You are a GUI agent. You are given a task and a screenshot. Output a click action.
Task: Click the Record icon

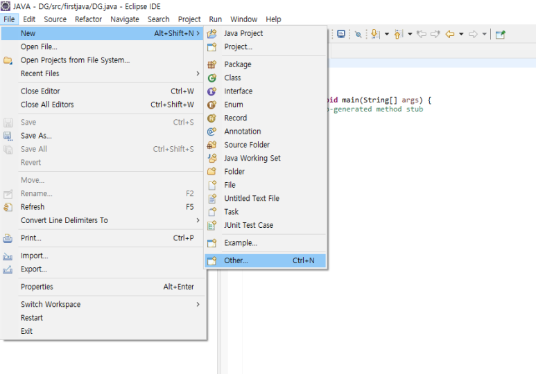[212, 118]
